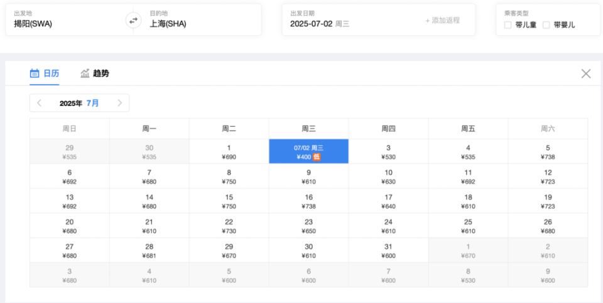Select July 5 with ¥738 fare
Image resolution: width=603 pixels, height=303 pixels.
(x=548, y=152)
